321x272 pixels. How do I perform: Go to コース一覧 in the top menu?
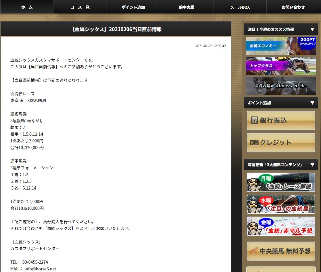[x=80, y=7]
